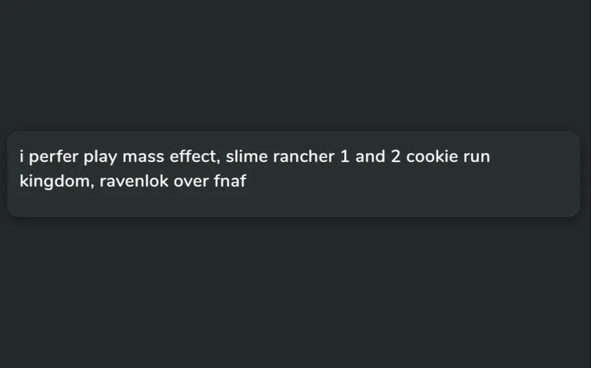Click empty bubble space right of "fnaf"

411,183
